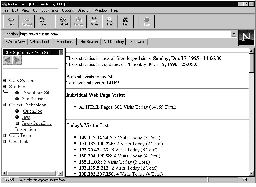256x187 pixels.
Task: Click the Netscape N logo
Action: [x=246, y=38]
